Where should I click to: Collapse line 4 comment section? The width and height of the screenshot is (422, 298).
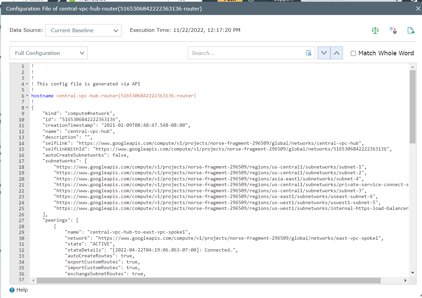27,84
